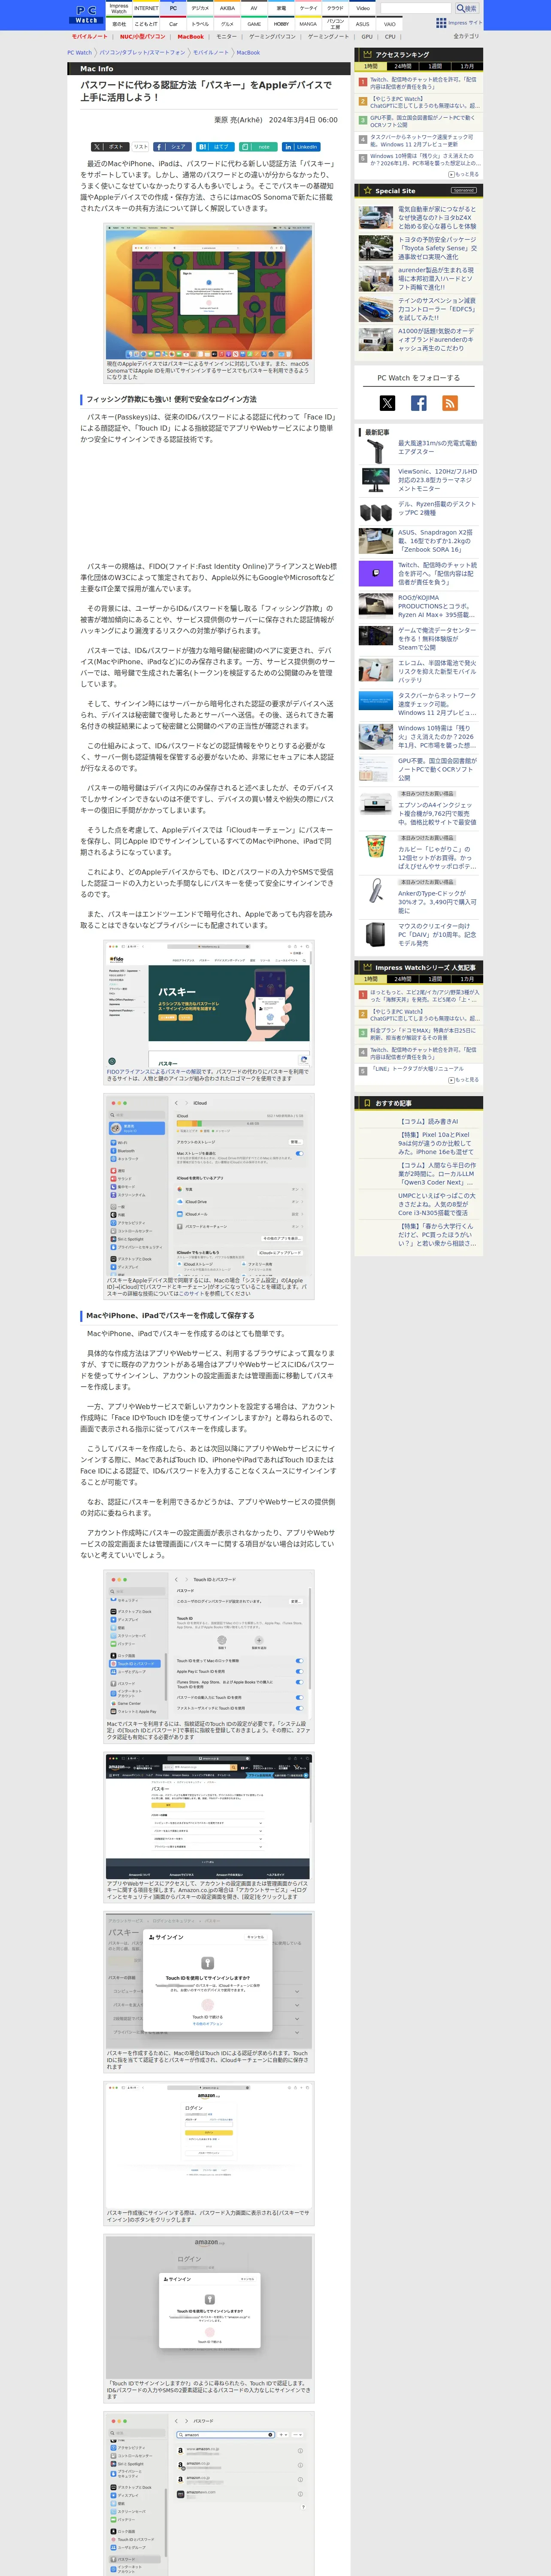Open the デル Ryzen搭載デスクトップPC article

click(437, 508)
